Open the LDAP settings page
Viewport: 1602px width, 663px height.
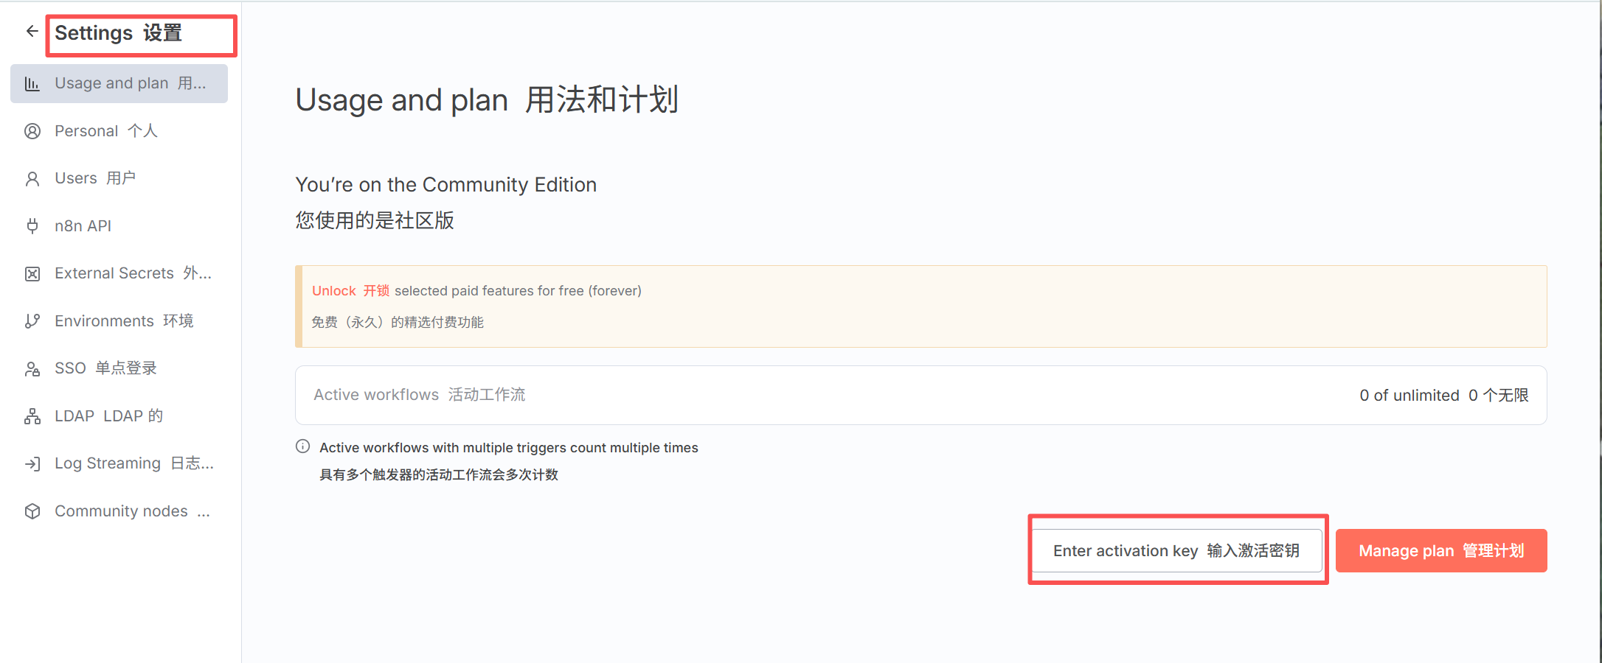pyautogui.click(x=119, y=416)
